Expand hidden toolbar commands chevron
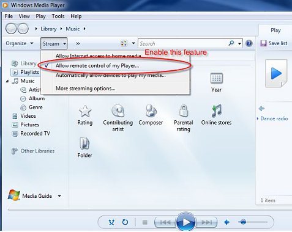The width and height of the screenshot is (292, 232). 78,43
